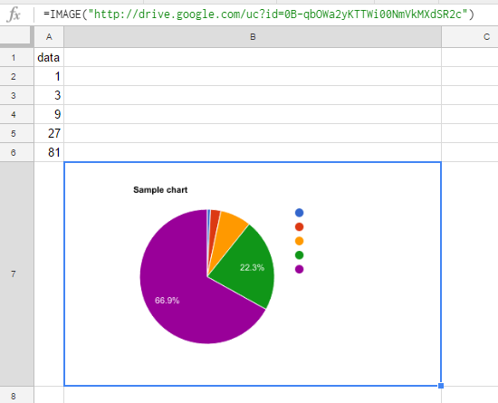Select row 6 header
The width and height of the screenshot is (498, 403).
16,152
